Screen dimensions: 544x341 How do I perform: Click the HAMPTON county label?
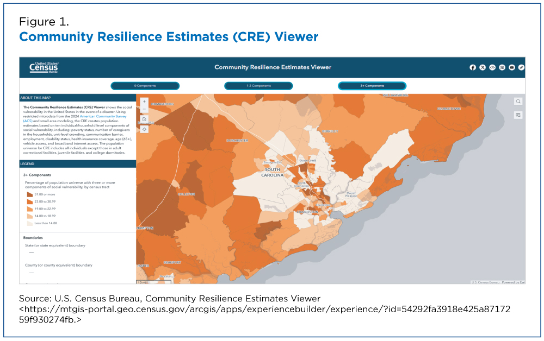(145, 228)
